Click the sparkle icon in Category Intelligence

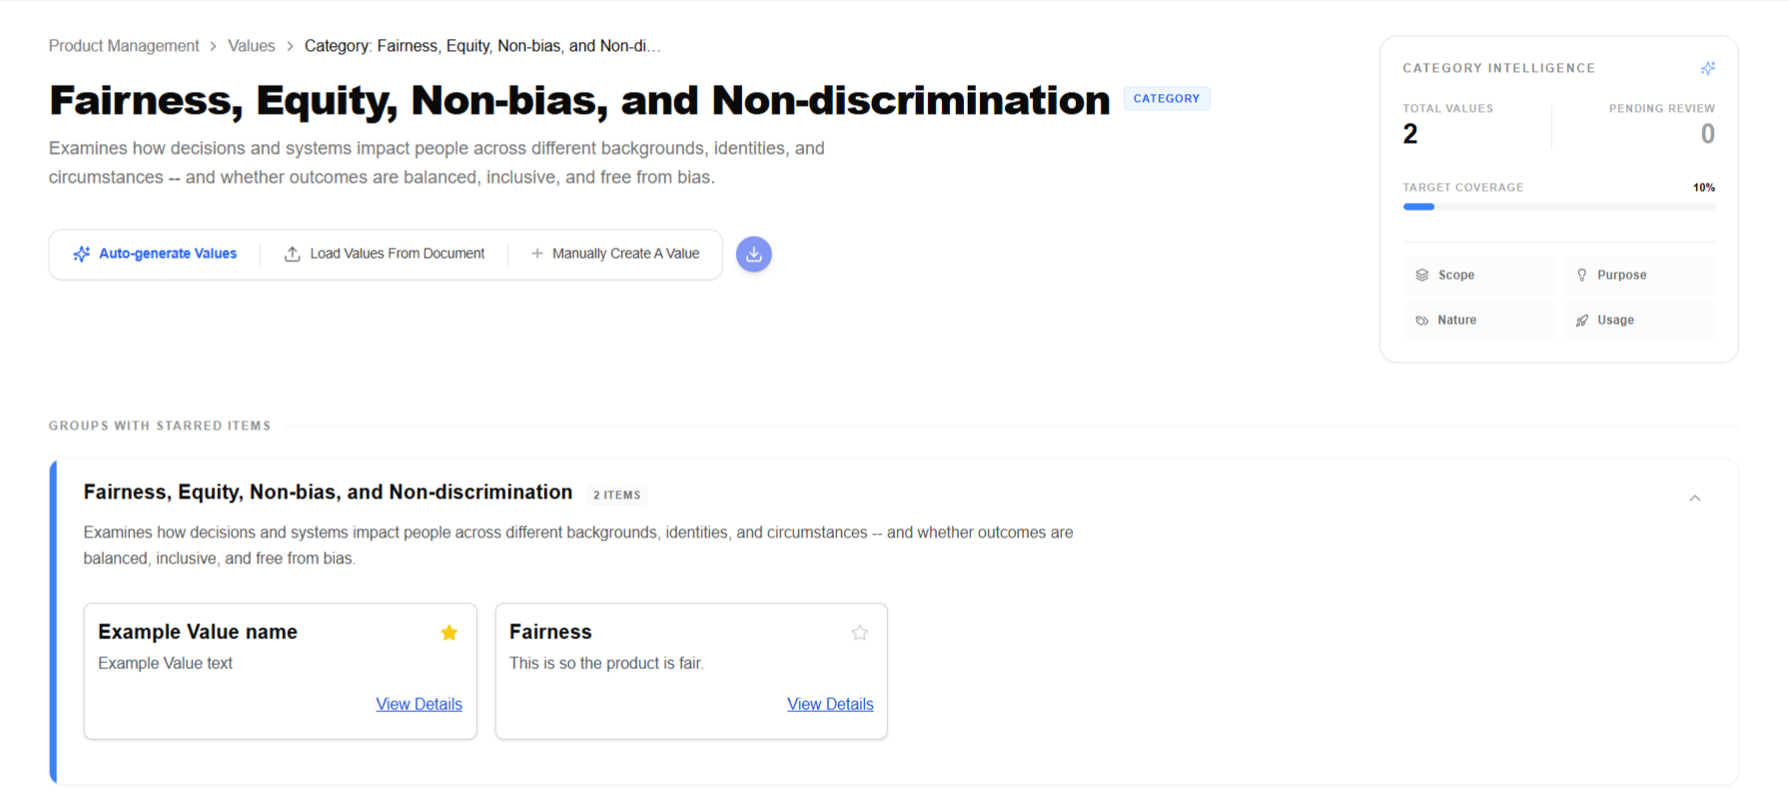1708,68
